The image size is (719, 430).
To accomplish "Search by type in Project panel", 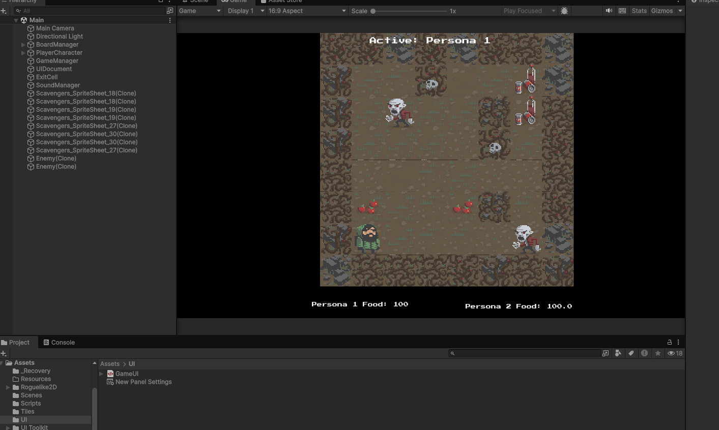I will [x=618, y=353].
